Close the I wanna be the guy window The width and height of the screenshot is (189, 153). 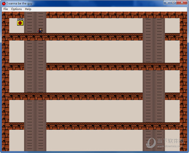[182, 2]
